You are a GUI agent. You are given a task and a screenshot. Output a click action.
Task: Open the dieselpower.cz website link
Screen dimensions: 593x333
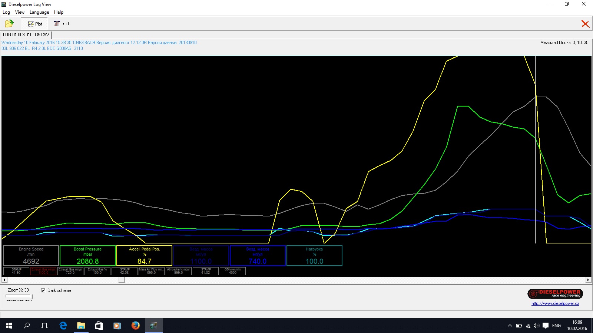point(555,303)
